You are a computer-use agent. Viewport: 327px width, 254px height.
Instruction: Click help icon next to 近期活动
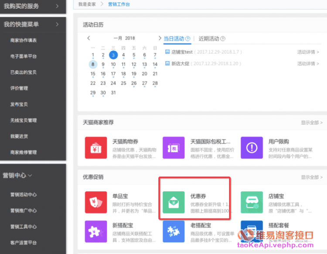pos(223,38)
